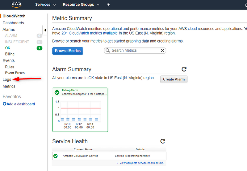Click the pin shortcut icon in top bar

tap(108, 5)
